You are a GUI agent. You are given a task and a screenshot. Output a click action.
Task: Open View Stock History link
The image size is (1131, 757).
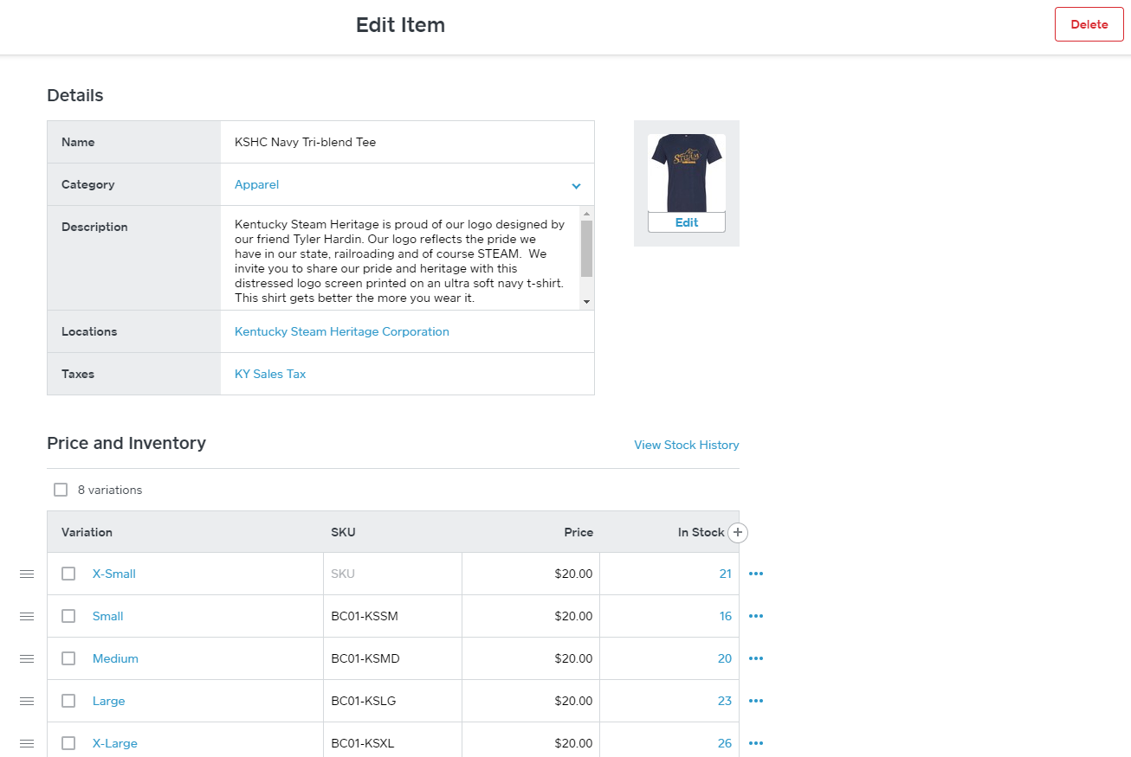687,445
